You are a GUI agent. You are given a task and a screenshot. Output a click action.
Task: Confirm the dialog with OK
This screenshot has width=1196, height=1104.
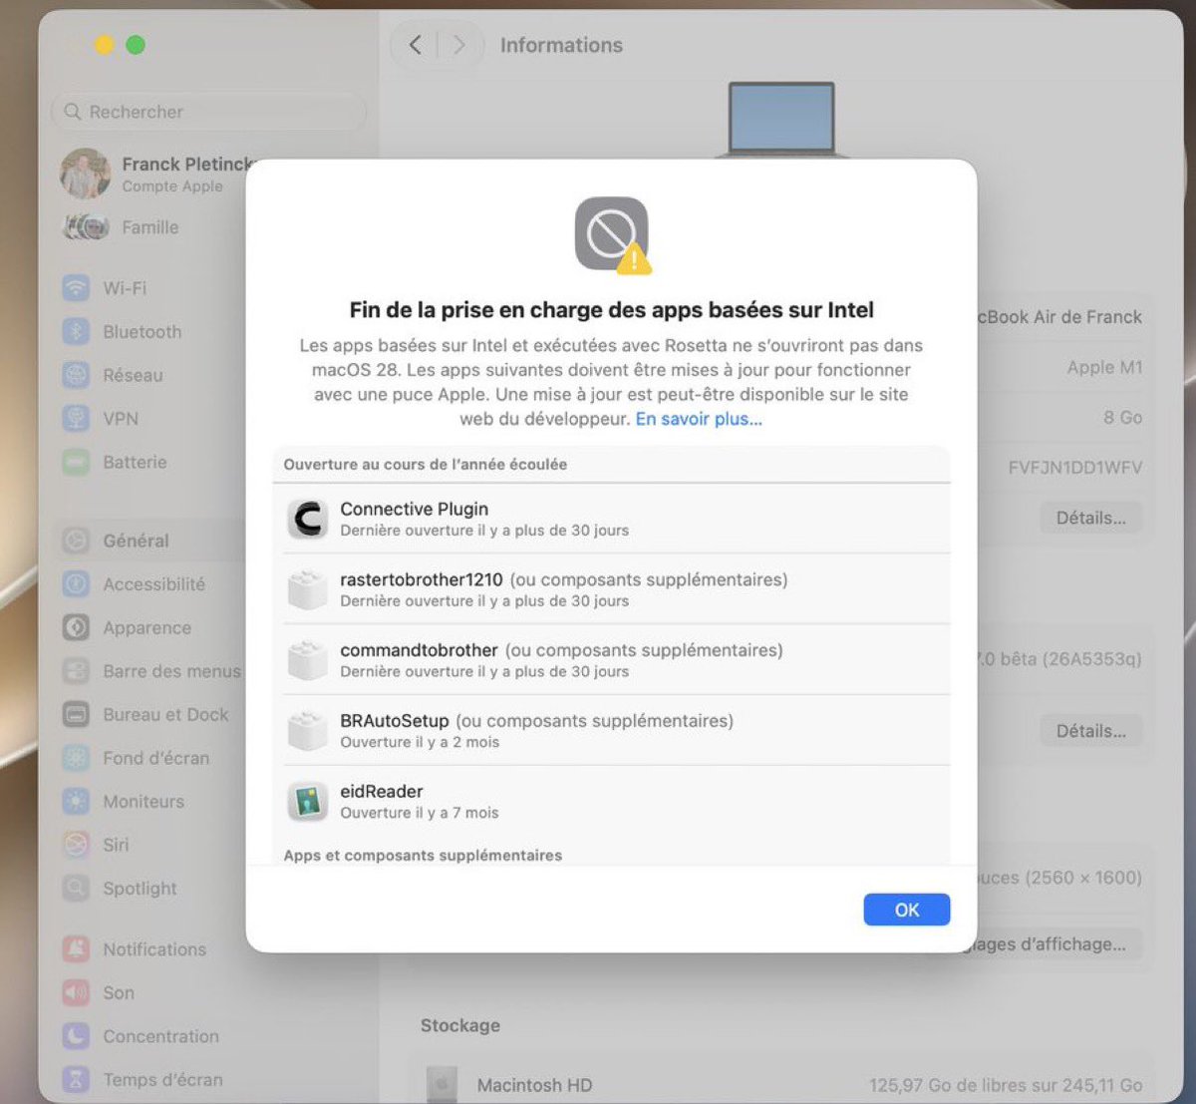(906, 910)
